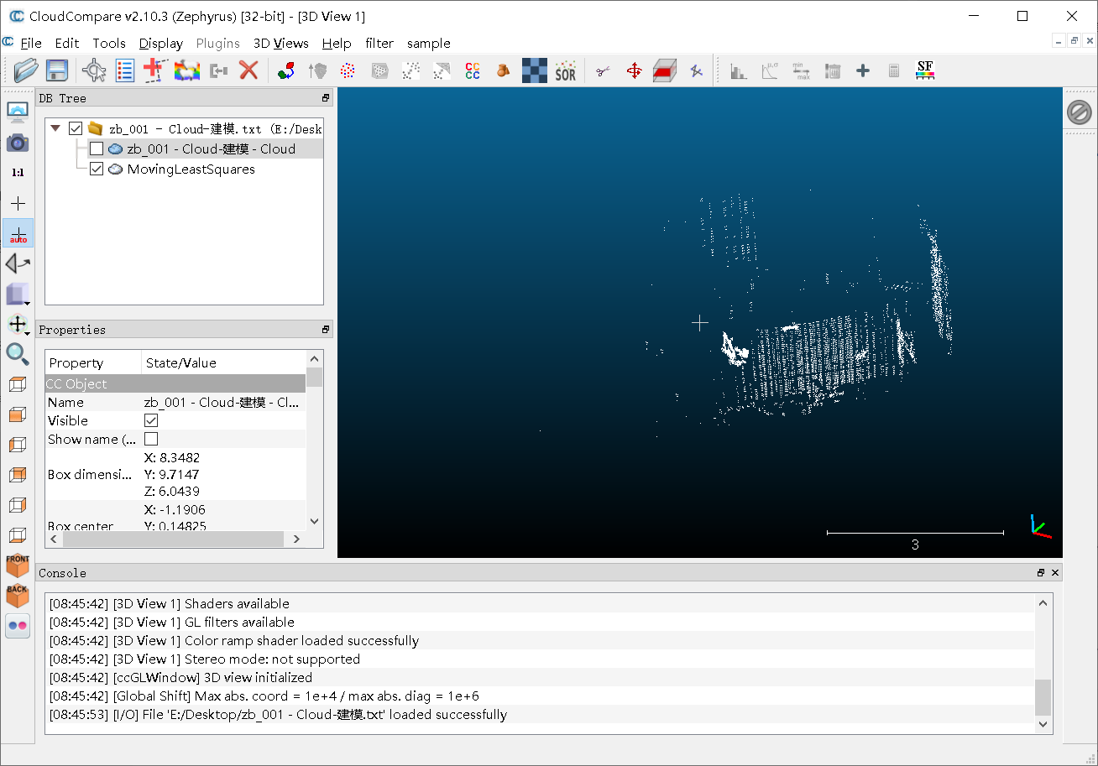The width and height of the screenshot is (1098, 766).
Task: Check the zb_001 Cloud-建模 - Cloud checkbox
Action: [97, 149]
